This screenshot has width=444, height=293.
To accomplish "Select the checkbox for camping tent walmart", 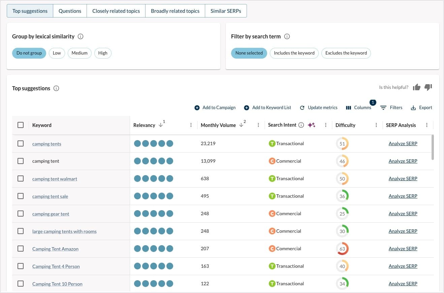I will point(21,178).
